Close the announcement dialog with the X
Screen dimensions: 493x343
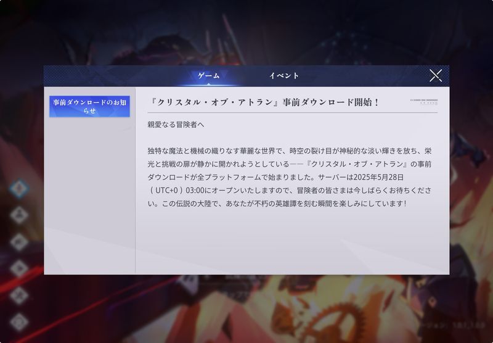(x=436, y=75)
